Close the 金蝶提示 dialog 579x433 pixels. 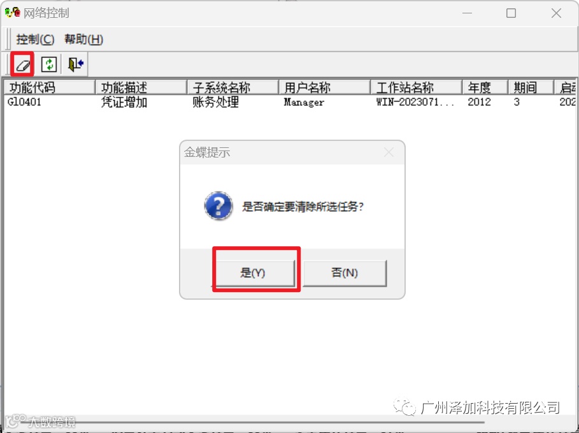pyautogui.click(x=389, y=152)
